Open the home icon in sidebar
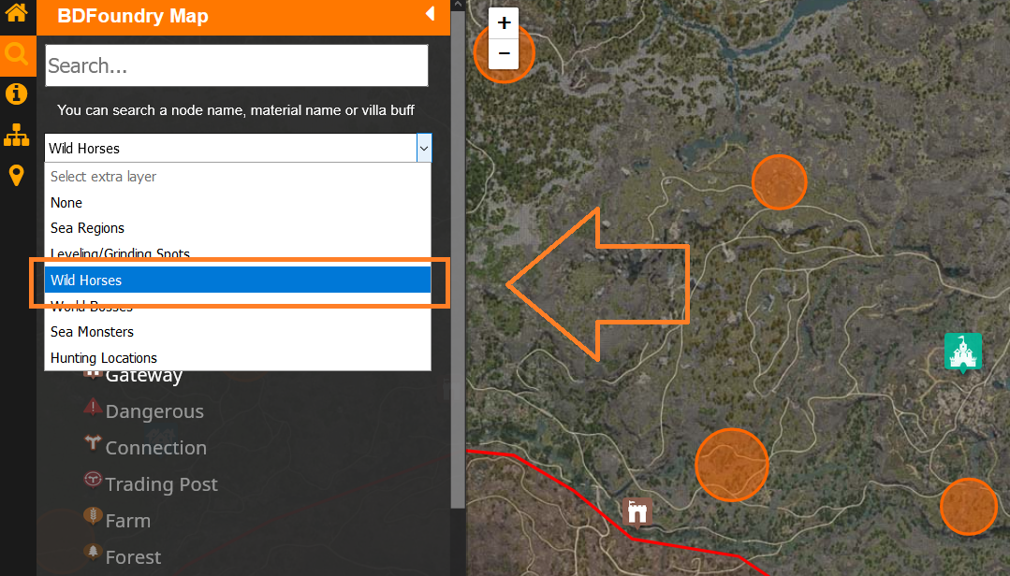The height and width of the screenshot is (576, 1010). coord(16,12)
